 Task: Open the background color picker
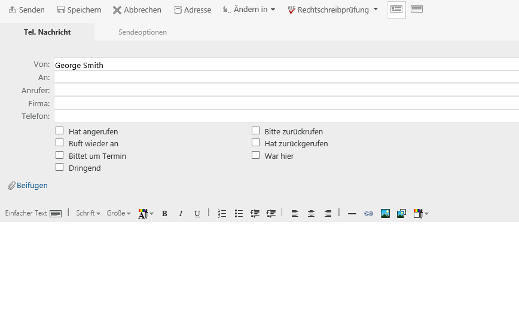(421, 214)
